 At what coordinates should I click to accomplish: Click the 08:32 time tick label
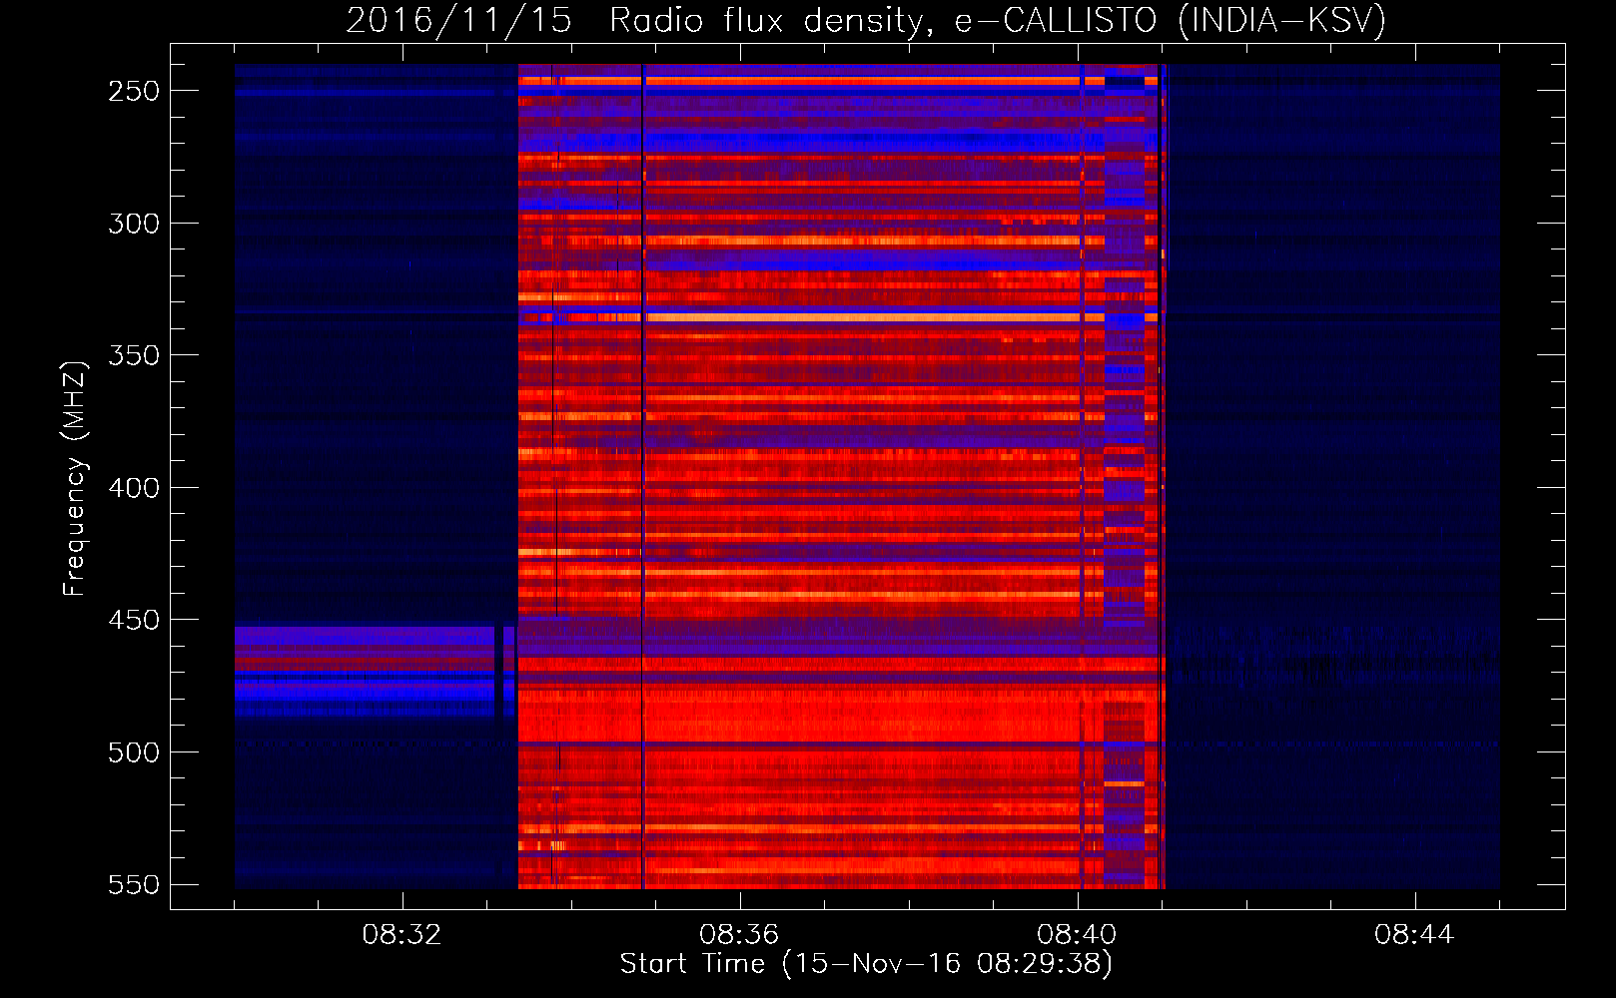tap(402, 935)
